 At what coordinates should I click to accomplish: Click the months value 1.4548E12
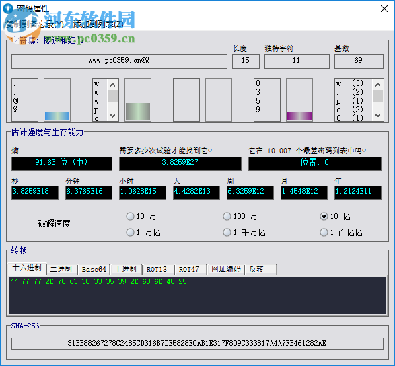click(304, 192)
